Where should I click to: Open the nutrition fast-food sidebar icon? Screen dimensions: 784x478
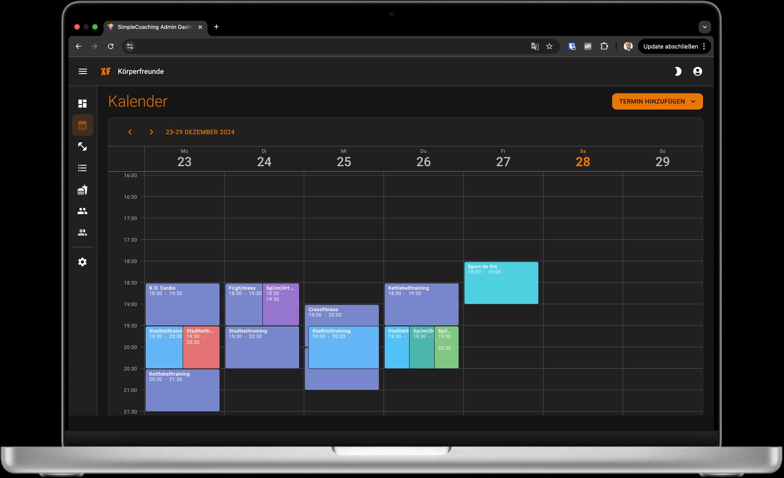click(82, 189)
